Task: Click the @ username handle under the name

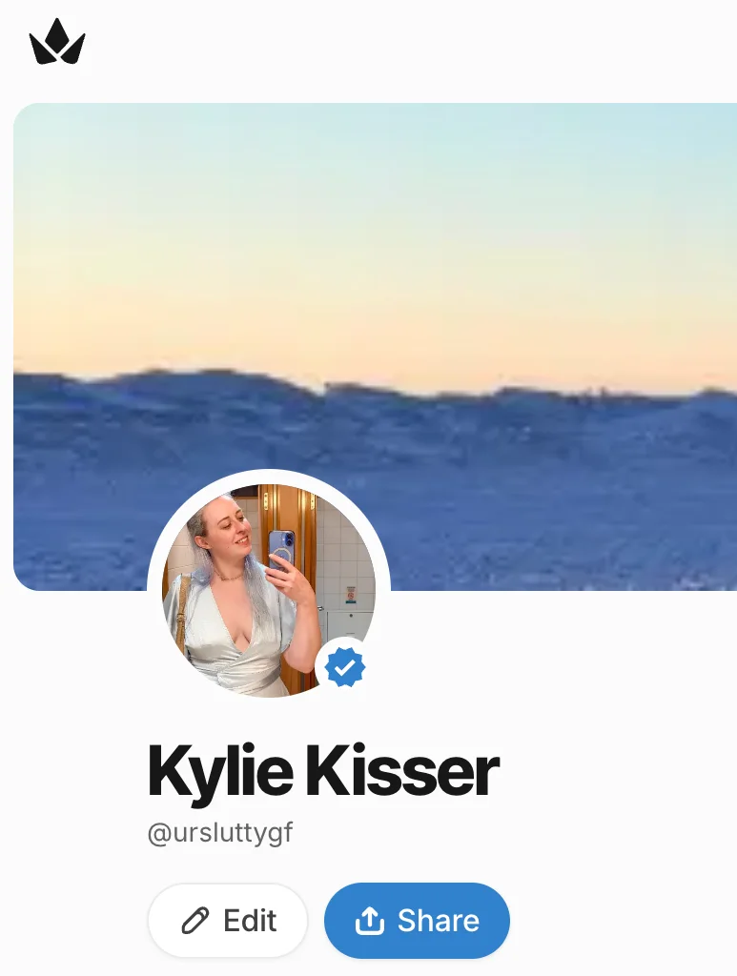Action: 220,833
